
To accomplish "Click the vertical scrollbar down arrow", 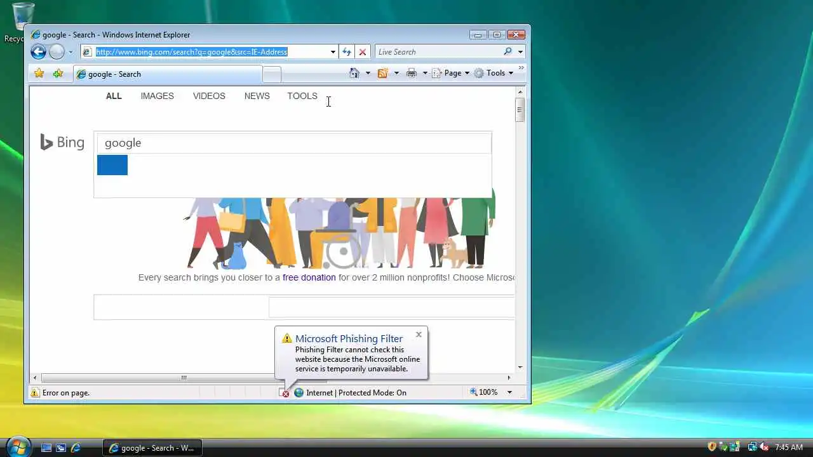I will (520, 367).
